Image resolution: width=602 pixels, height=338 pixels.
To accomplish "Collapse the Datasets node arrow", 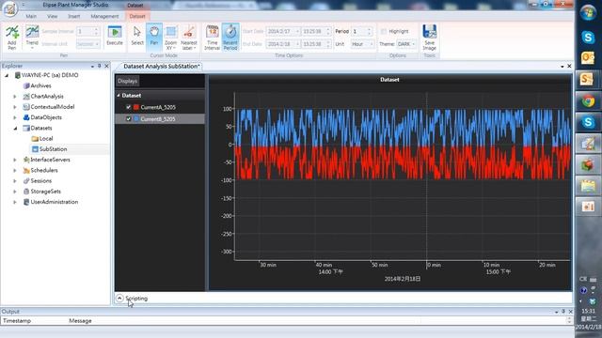I will tap(15, 128).
